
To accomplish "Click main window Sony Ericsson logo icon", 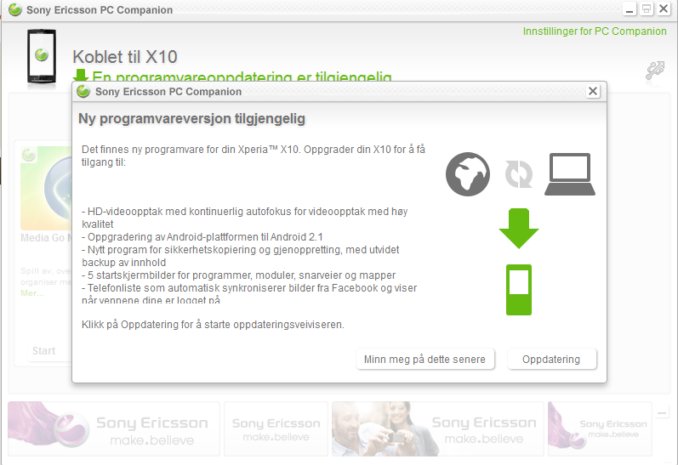I will pos(15,9).
